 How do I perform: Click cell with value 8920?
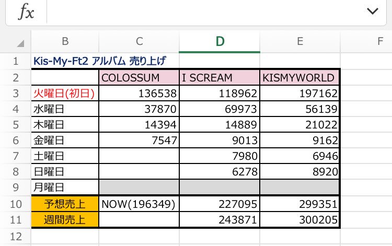click(299, 172)
